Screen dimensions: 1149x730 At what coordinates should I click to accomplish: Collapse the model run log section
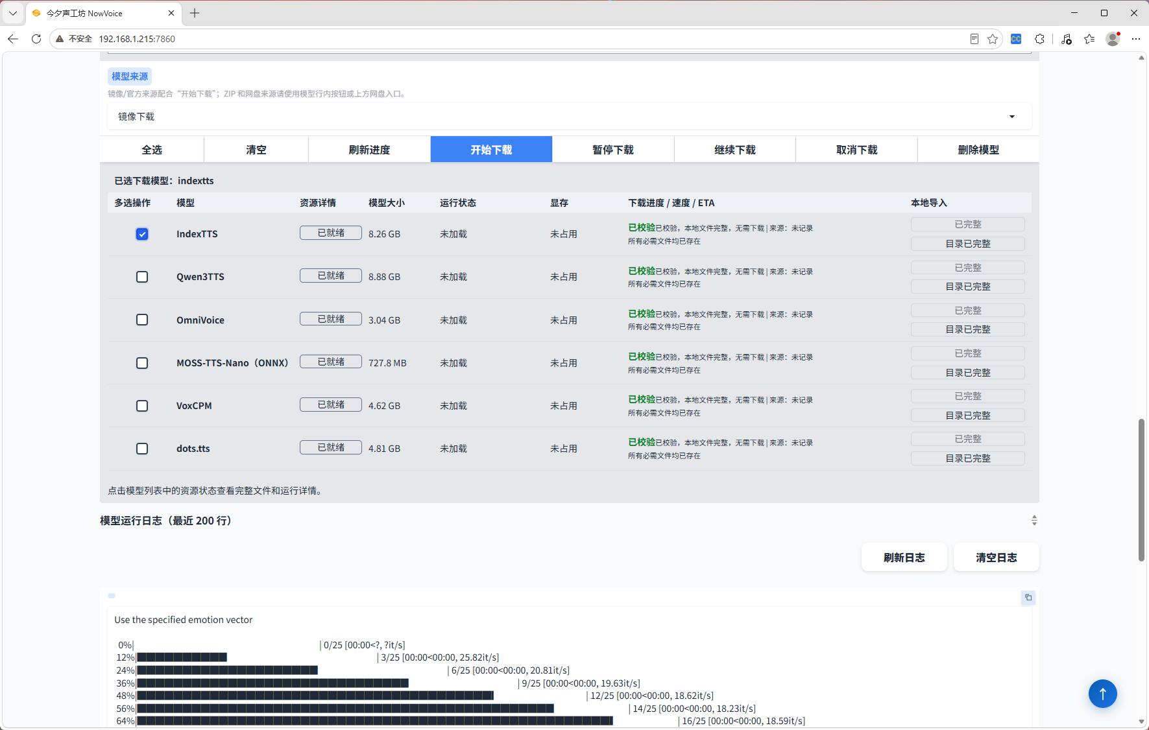click(1034, 521)
